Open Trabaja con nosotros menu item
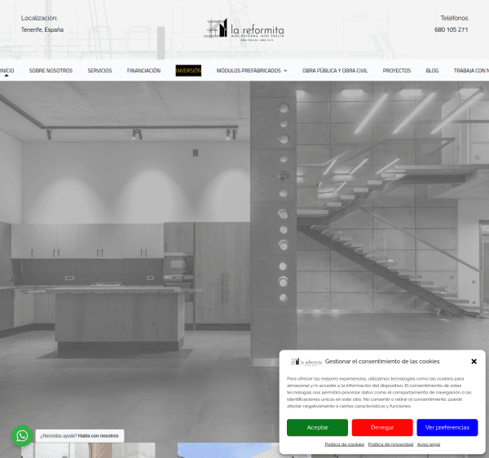The height and width of the screenshot is (458, 489). pos(471,71)
